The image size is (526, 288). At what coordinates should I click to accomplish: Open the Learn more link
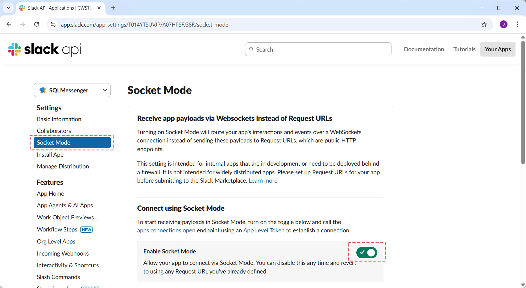pos(263,181)
